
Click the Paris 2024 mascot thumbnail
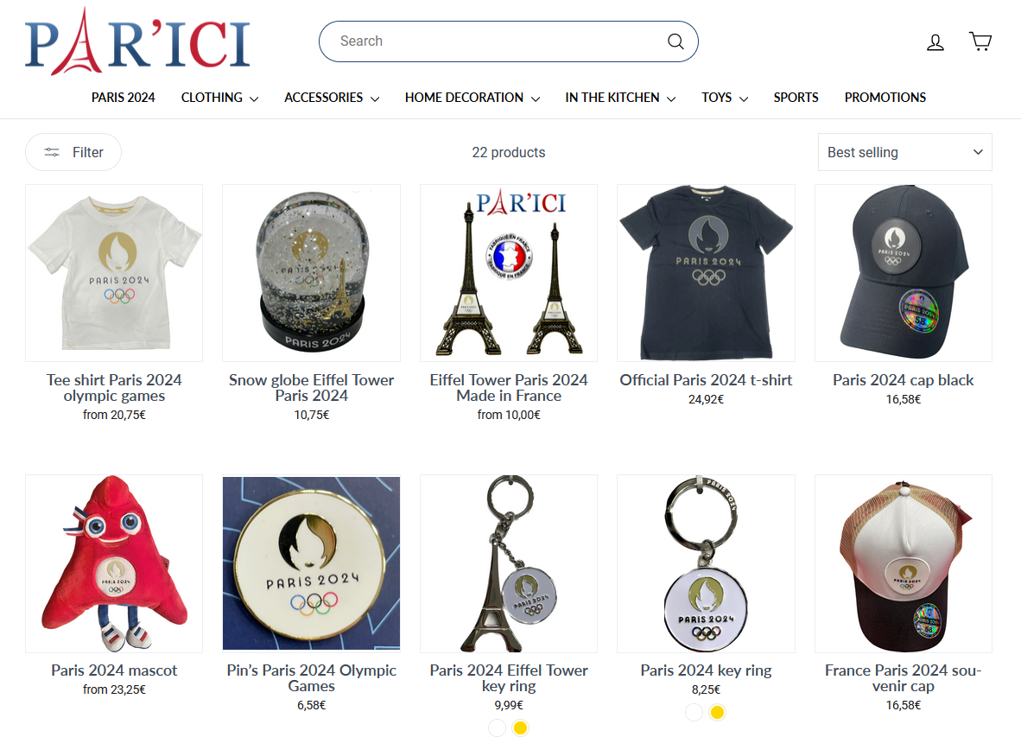click(114, 564)
